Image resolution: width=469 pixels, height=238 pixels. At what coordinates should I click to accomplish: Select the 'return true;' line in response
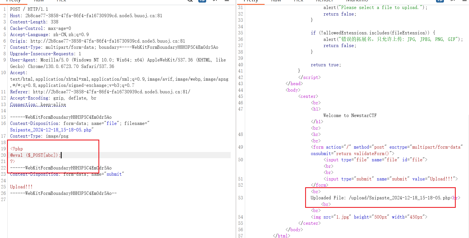[326, 65]
